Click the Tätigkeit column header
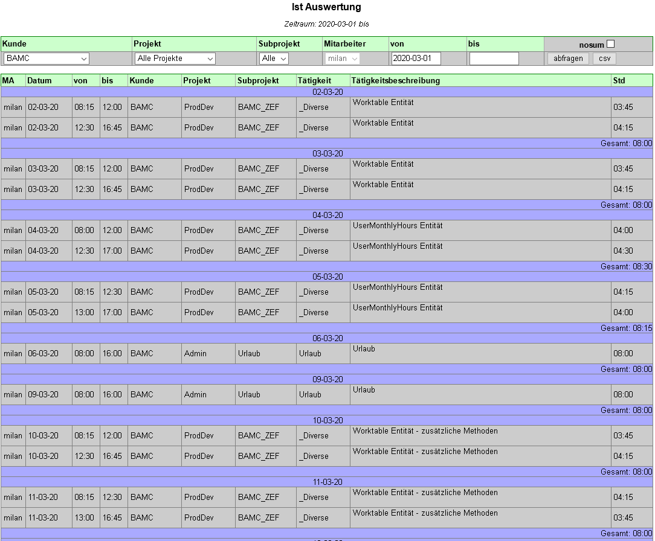 point(314,80)
